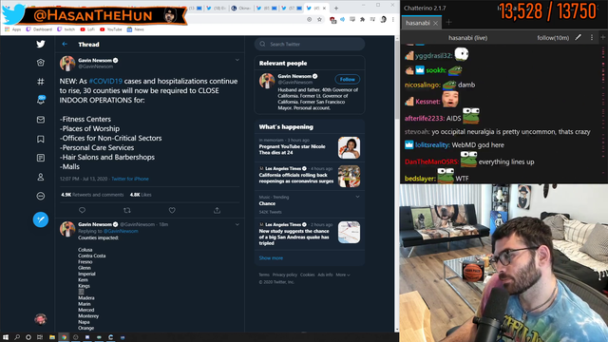The height and width of the screenshot is (342, 608).
Task: Add a new Chatterino tab with plus
Action: [x=448, y=23]
